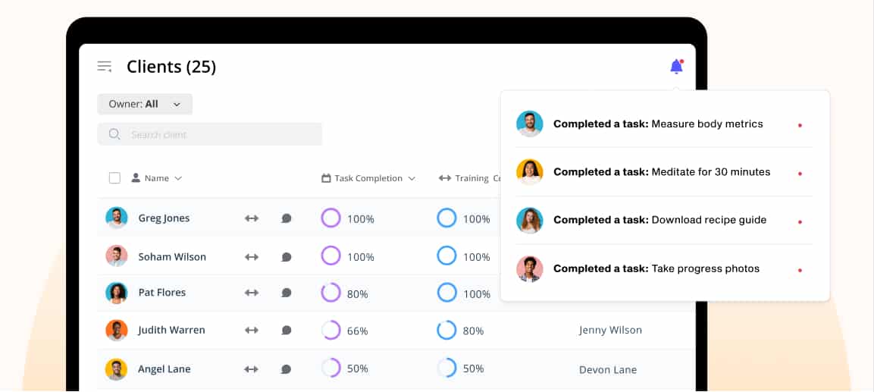874x392 pixels.
Task: Open Pat Flores client name
Action: coord(162,293)
